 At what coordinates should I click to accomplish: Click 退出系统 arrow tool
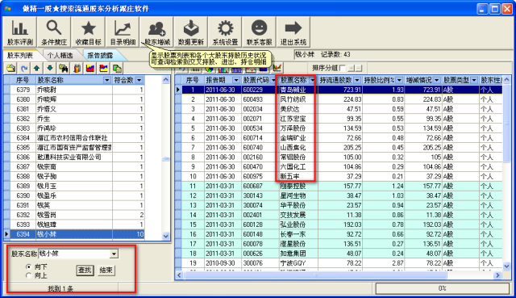(293, 32)
